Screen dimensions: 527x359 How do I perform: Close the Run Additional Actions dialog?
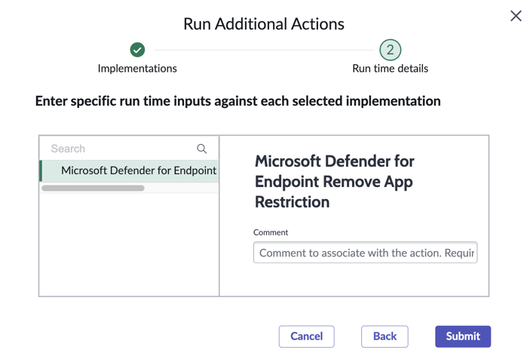[x=516, y=16]
